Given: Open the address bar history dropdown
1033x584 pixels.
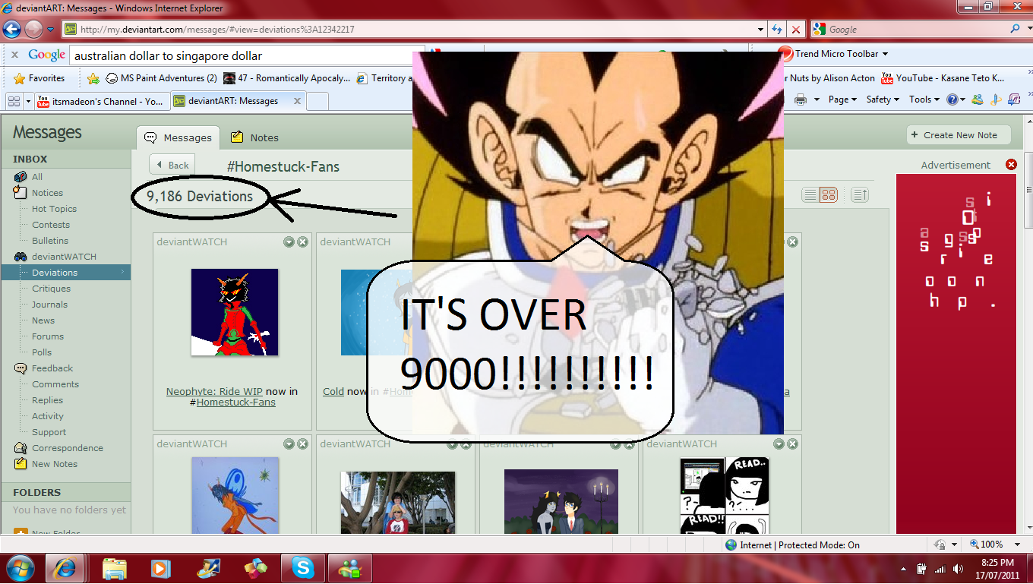Looking at the screenshot, I should click(x=761, y=30).
